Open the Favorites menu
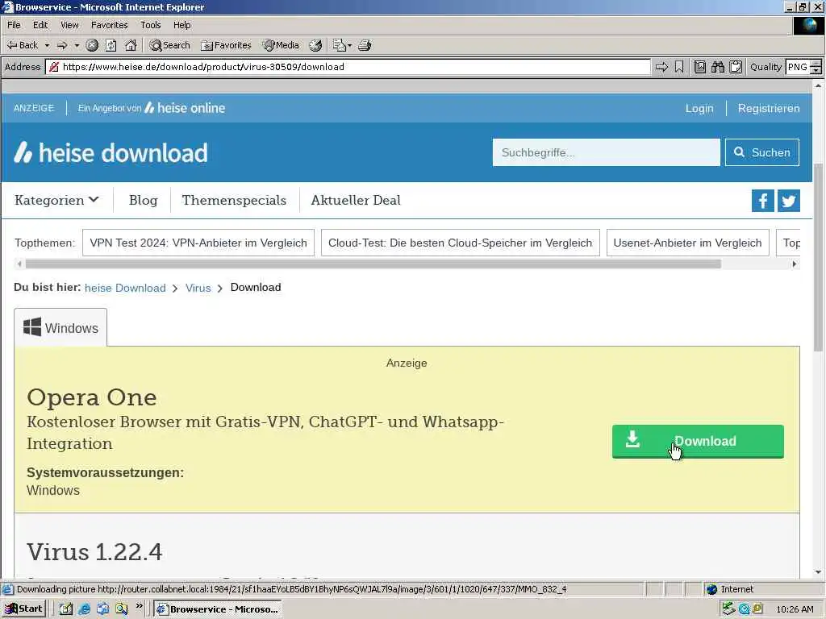826x619 pixels. click(x=109, y=25)
